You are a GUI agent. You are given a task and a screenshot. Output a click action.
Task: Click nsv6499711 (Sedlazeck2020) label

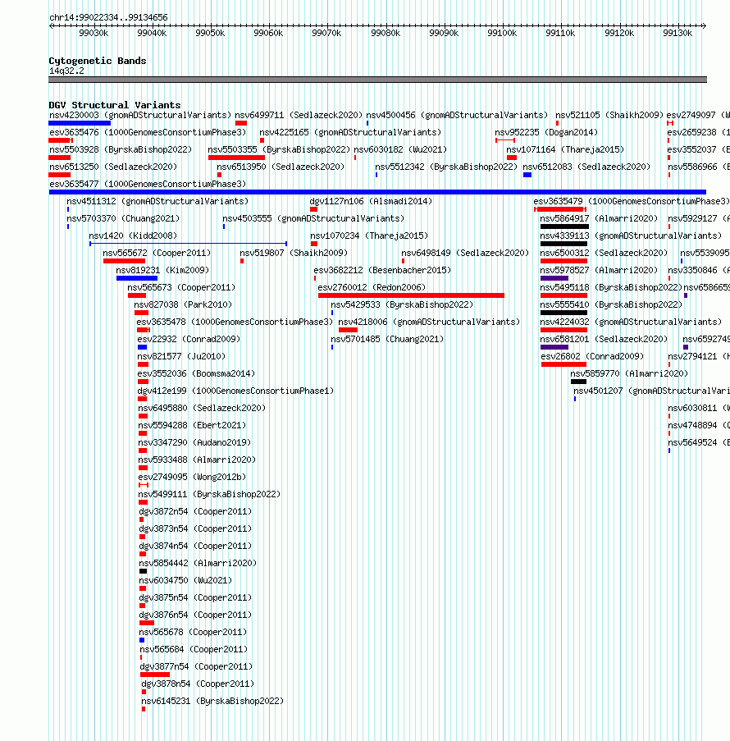point(299,116)
